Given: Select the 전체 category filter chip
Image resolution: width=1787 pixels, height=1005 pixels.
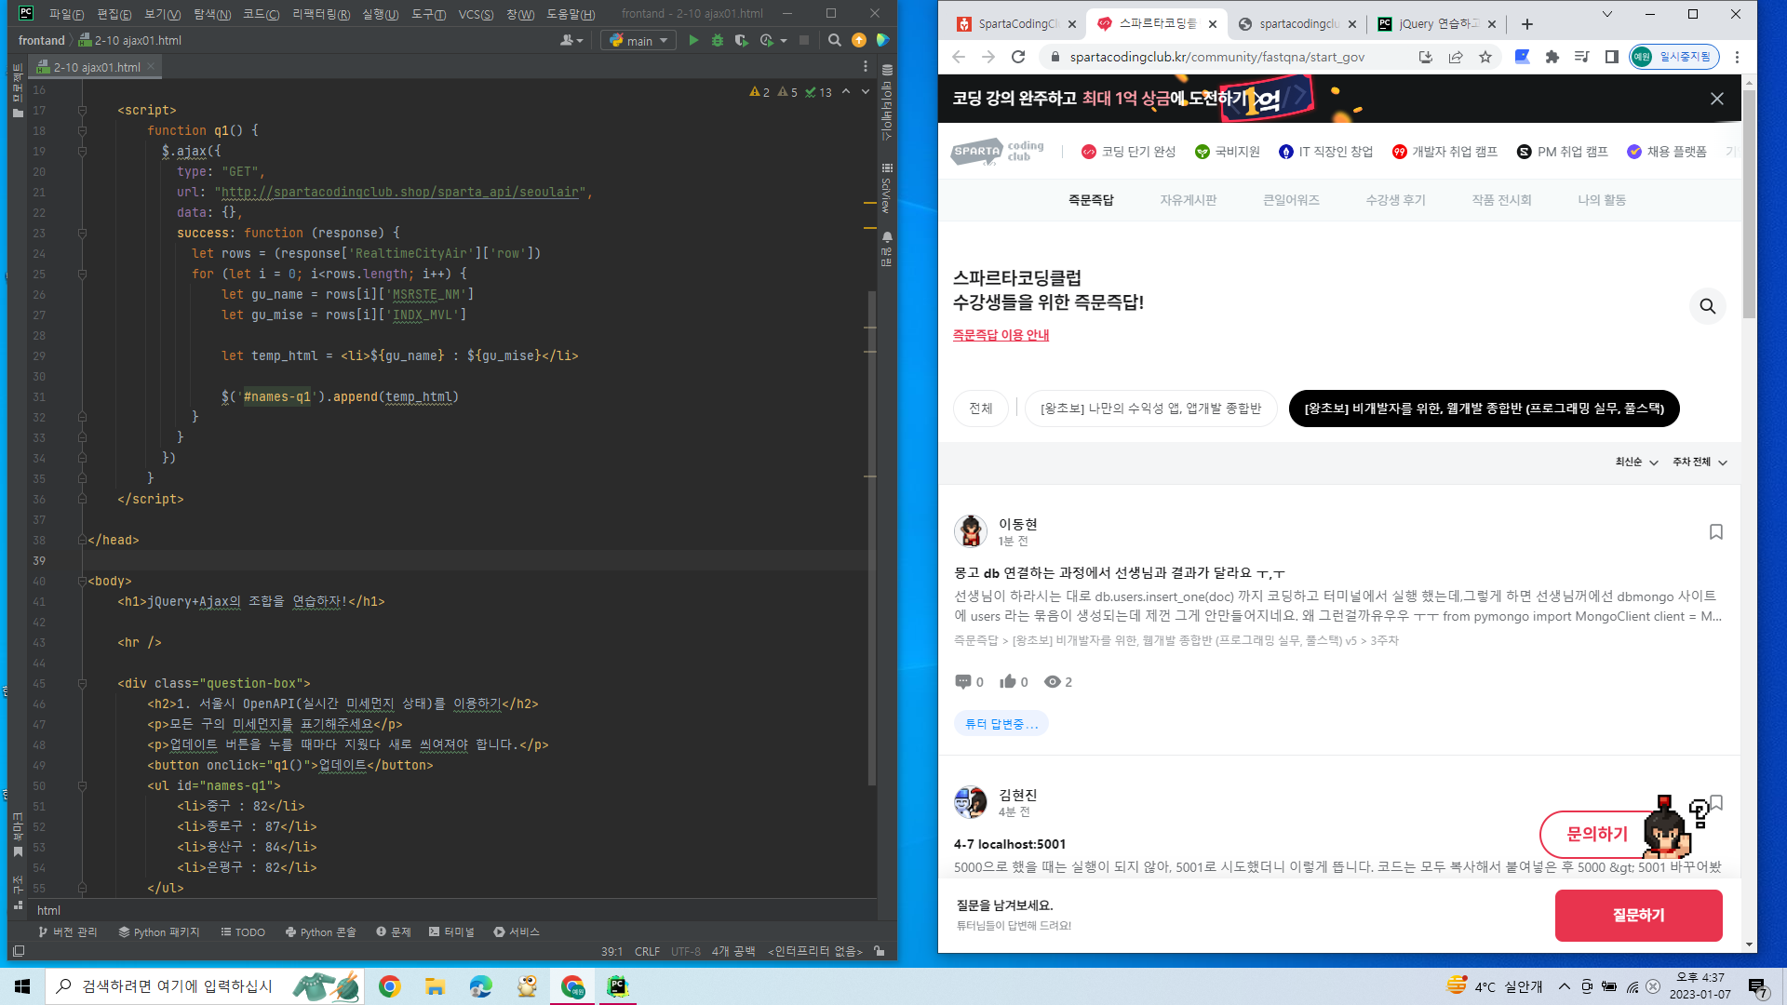Looking at the screenshot, I should click(980, 409).
